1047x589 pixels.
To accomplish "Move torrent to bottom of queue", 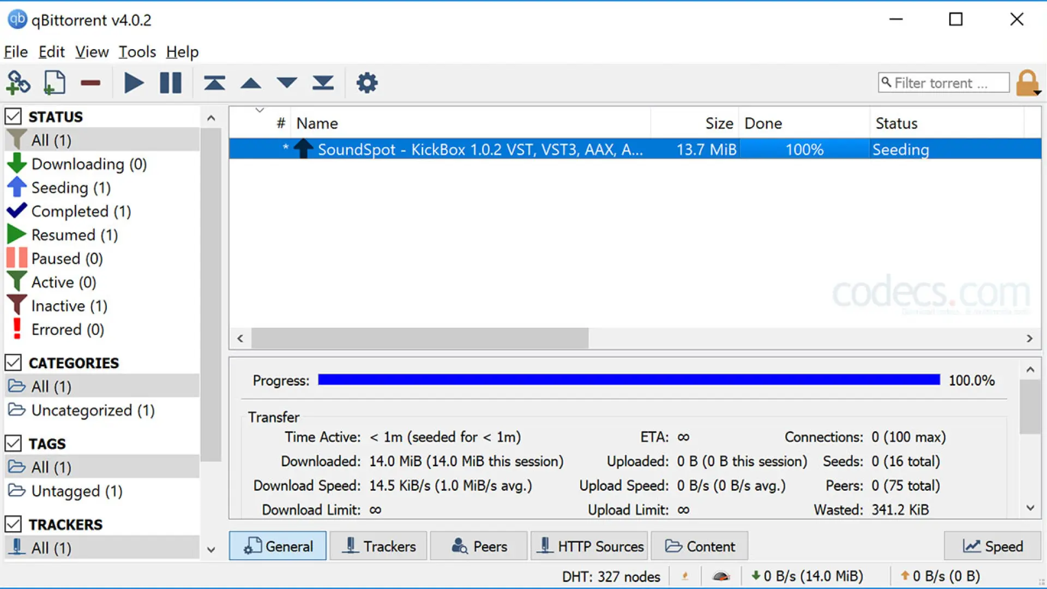I will [323, 83].
